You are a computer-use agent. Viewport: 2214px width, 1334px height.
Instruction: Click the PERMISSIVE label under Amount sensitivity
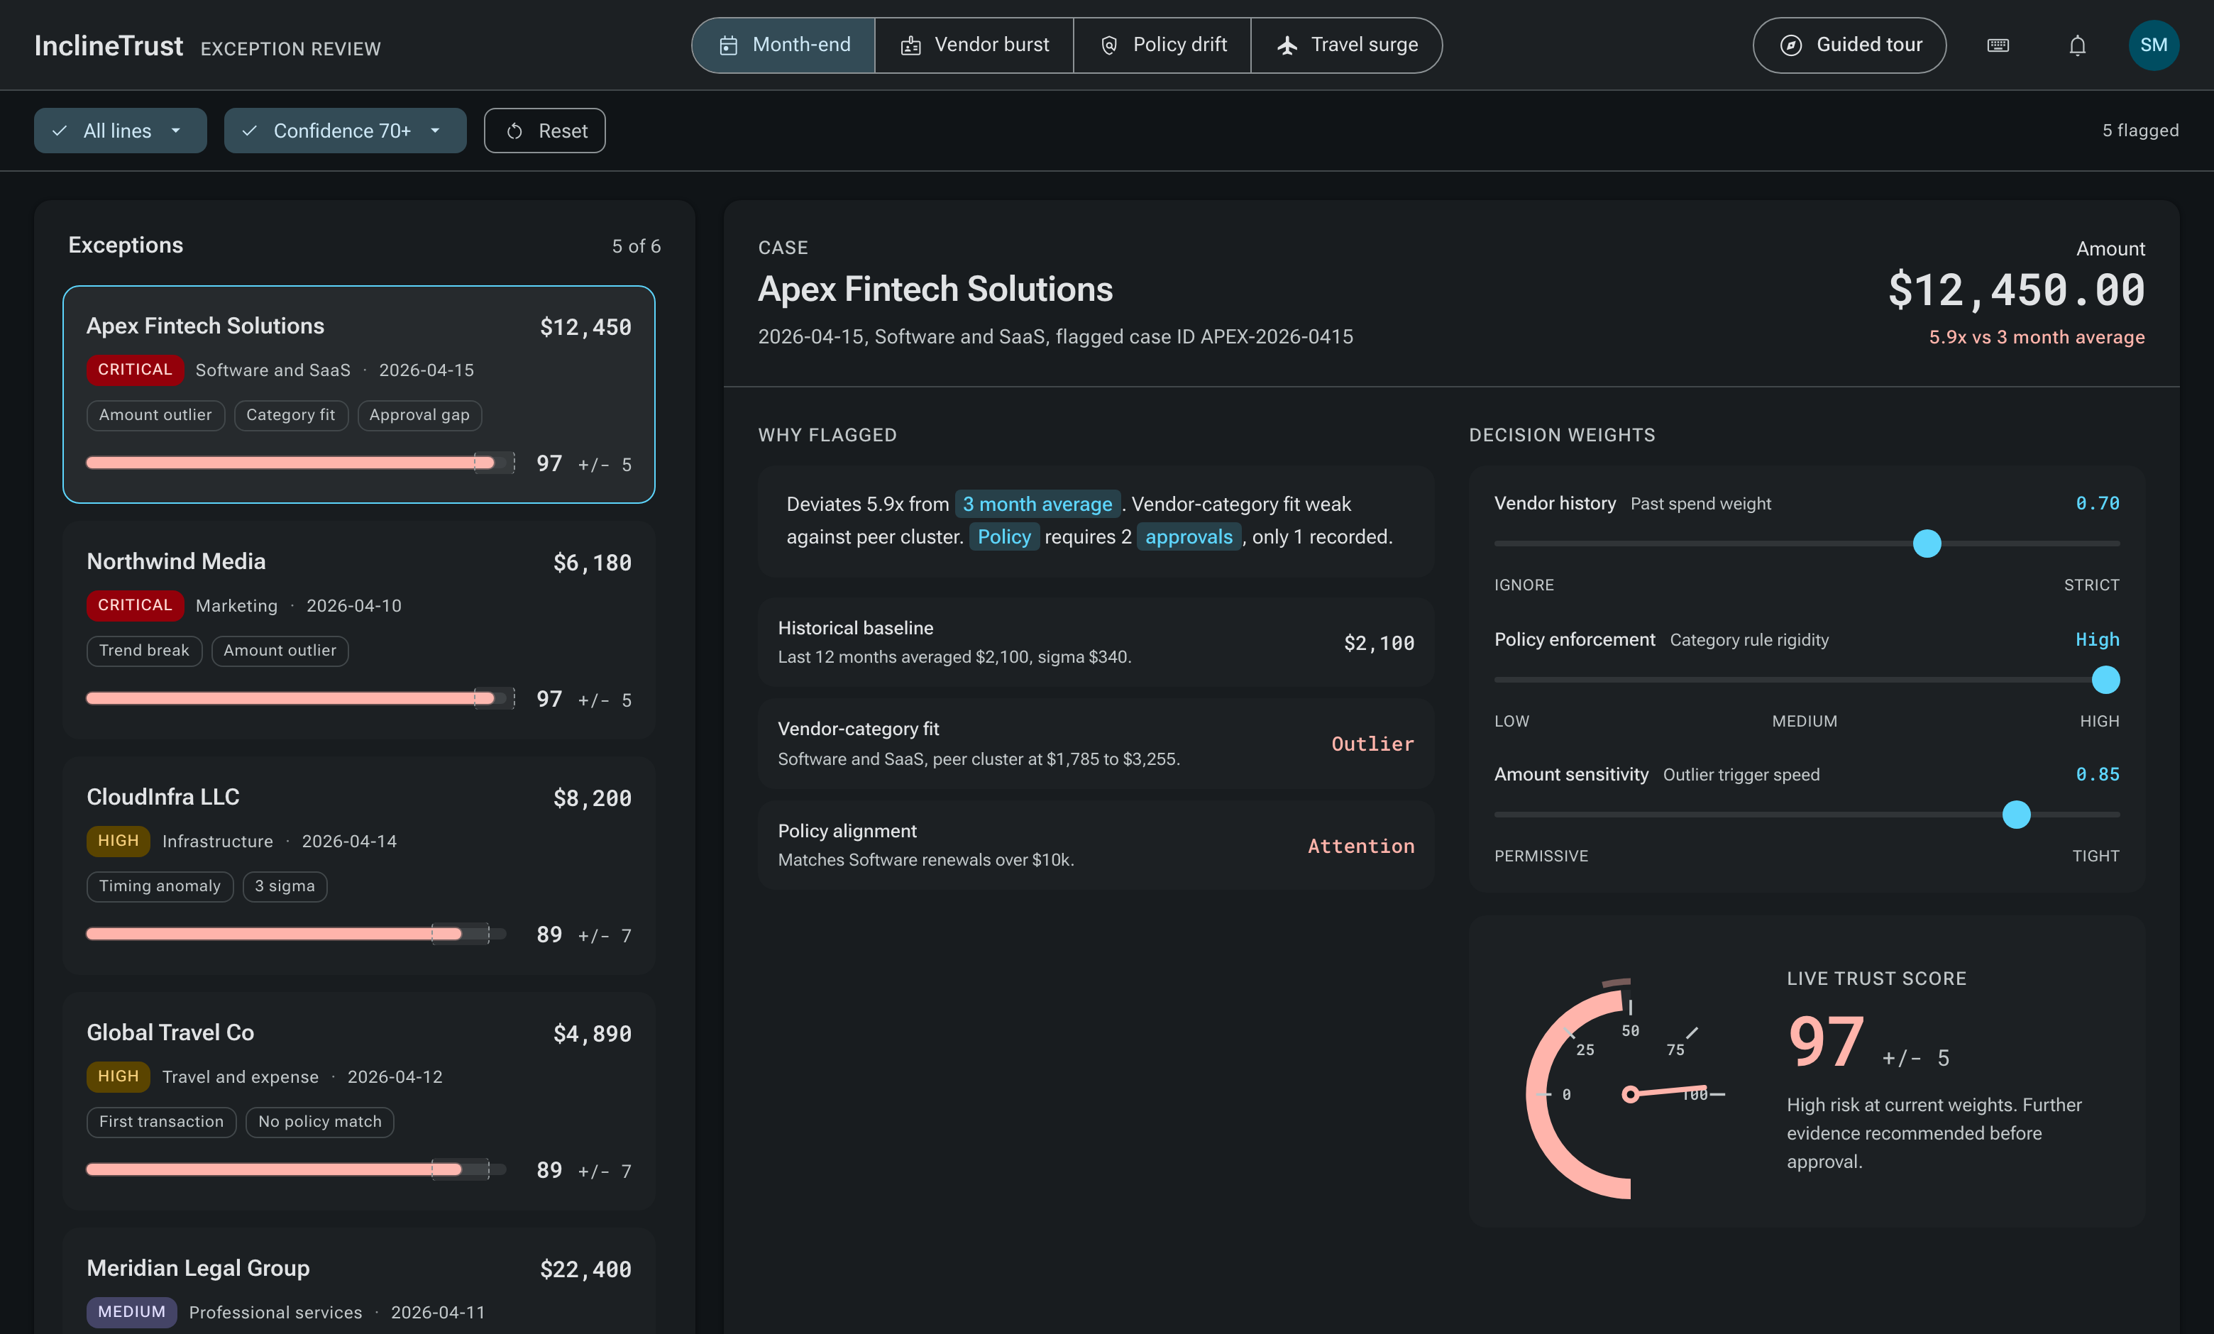pyautogui.click(x=1541, y=856)
